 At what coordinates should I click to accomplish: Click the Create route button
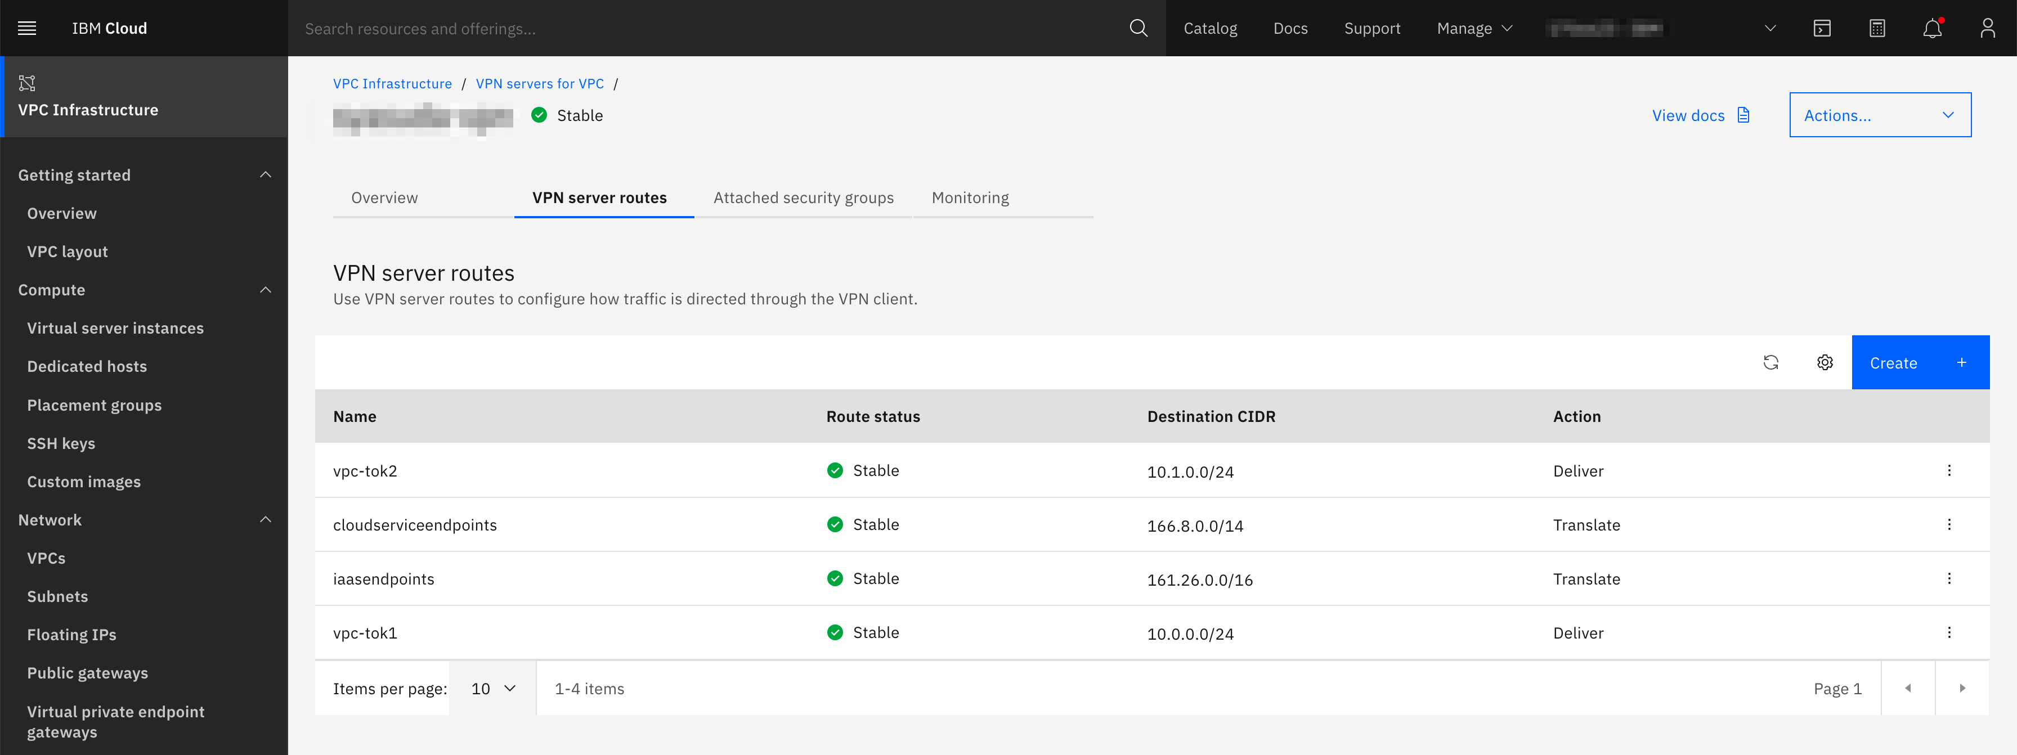[1919, 362]
